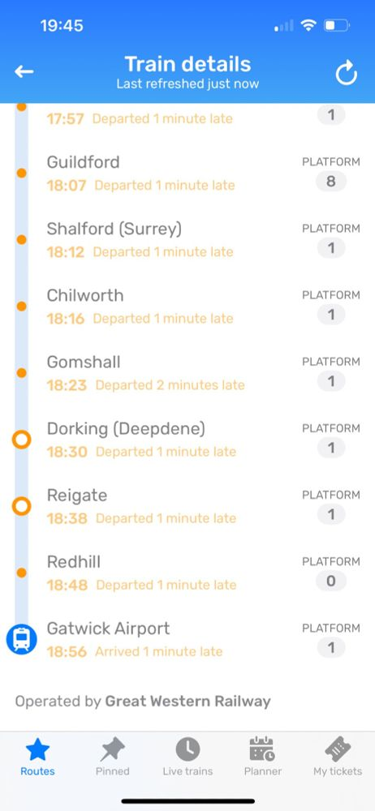Tap platform 8 badge for Guildford
375x811 pixels.
331,182
